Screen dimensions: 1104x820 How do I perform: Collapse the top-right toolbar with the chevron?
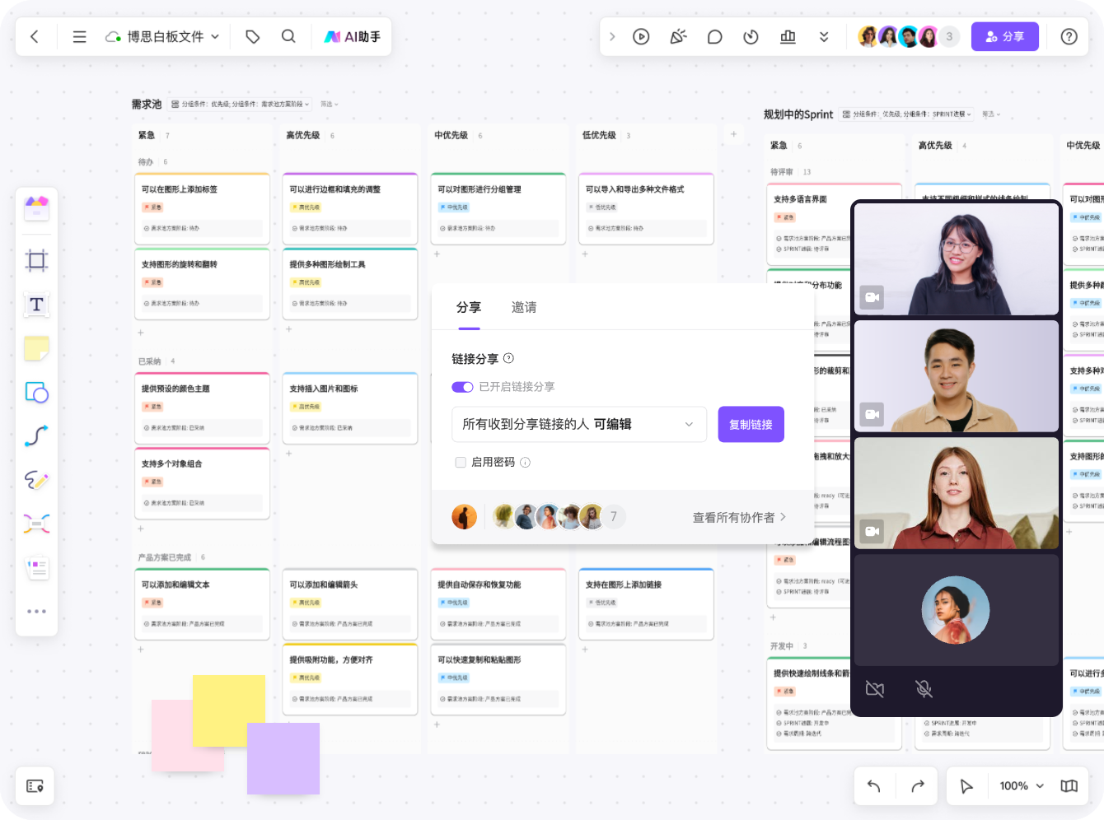click(612, 36)
